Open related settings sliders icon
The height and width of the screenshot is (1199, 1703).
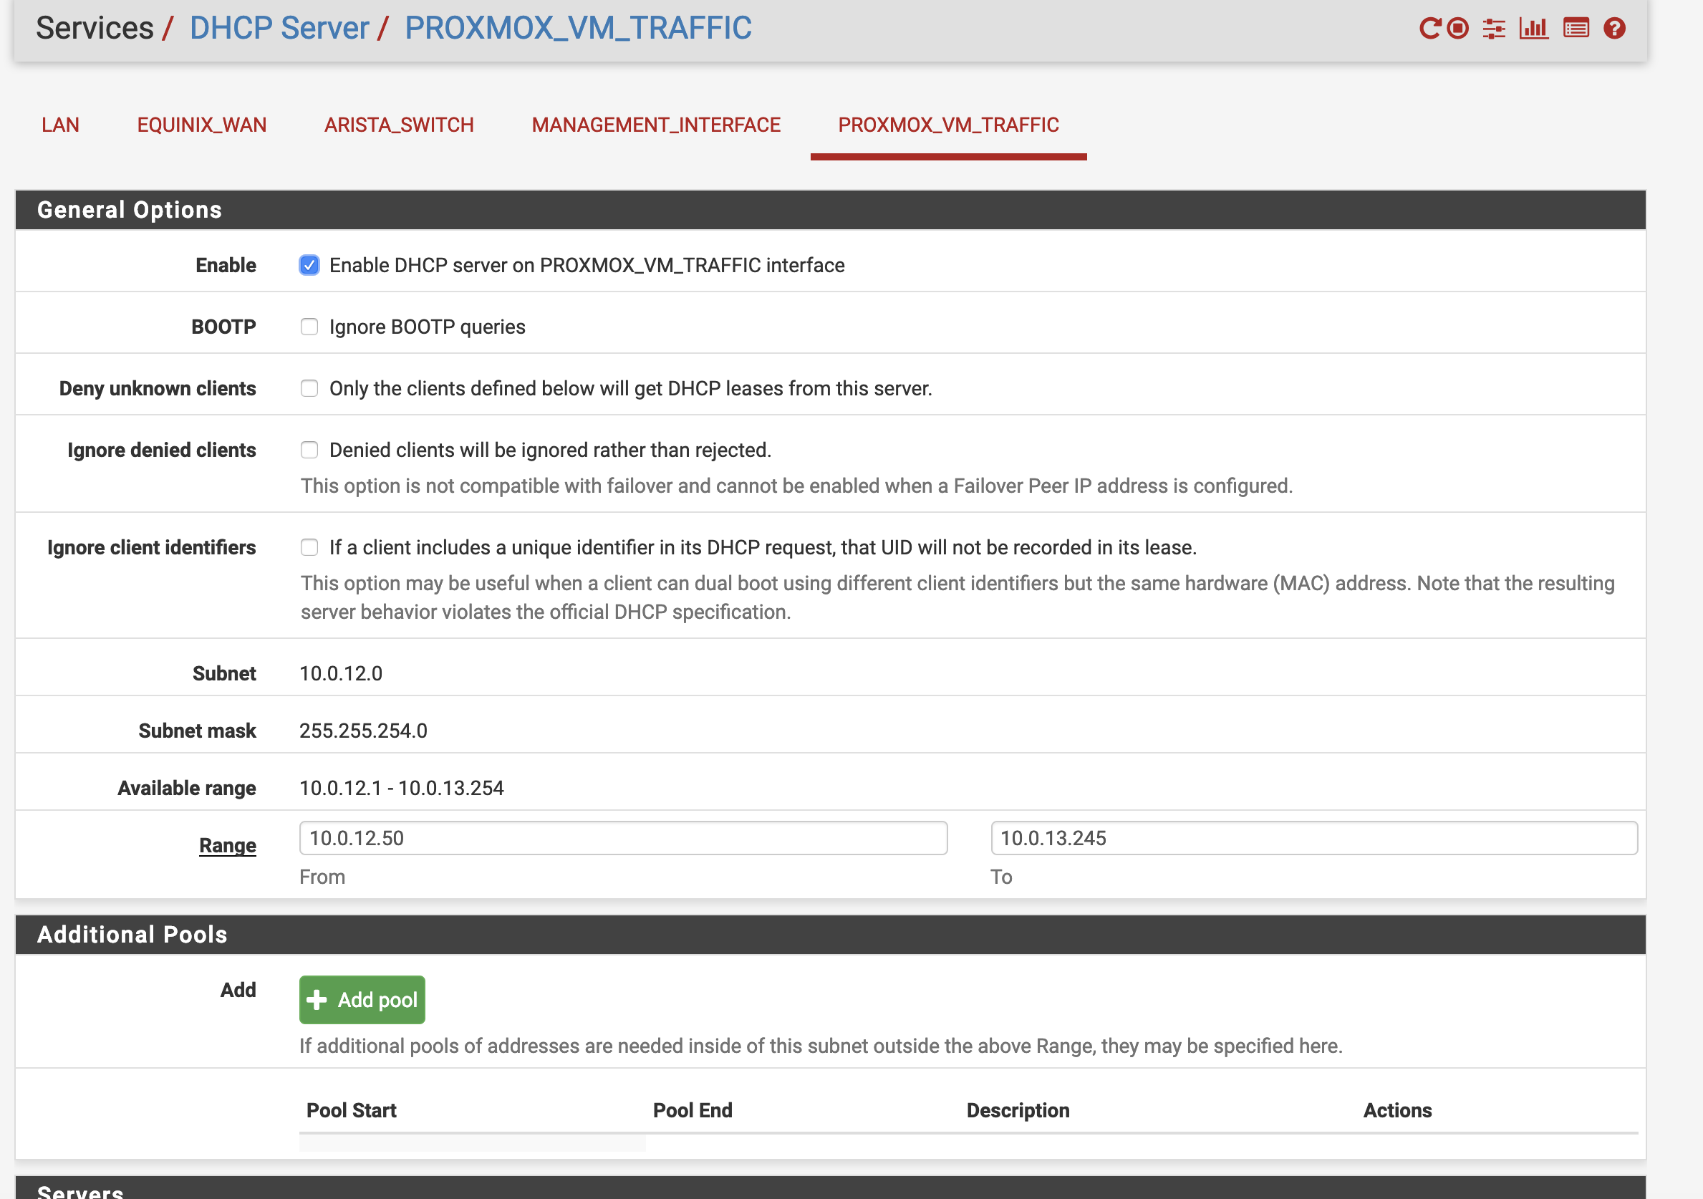(x=1493, y=28)
